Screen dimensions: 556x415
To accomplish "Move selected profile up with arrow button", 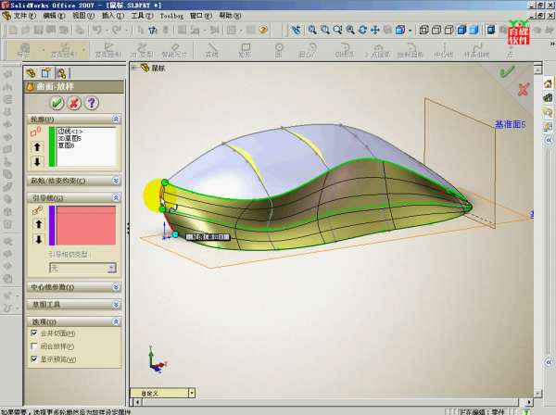I will tap(38, 147).
